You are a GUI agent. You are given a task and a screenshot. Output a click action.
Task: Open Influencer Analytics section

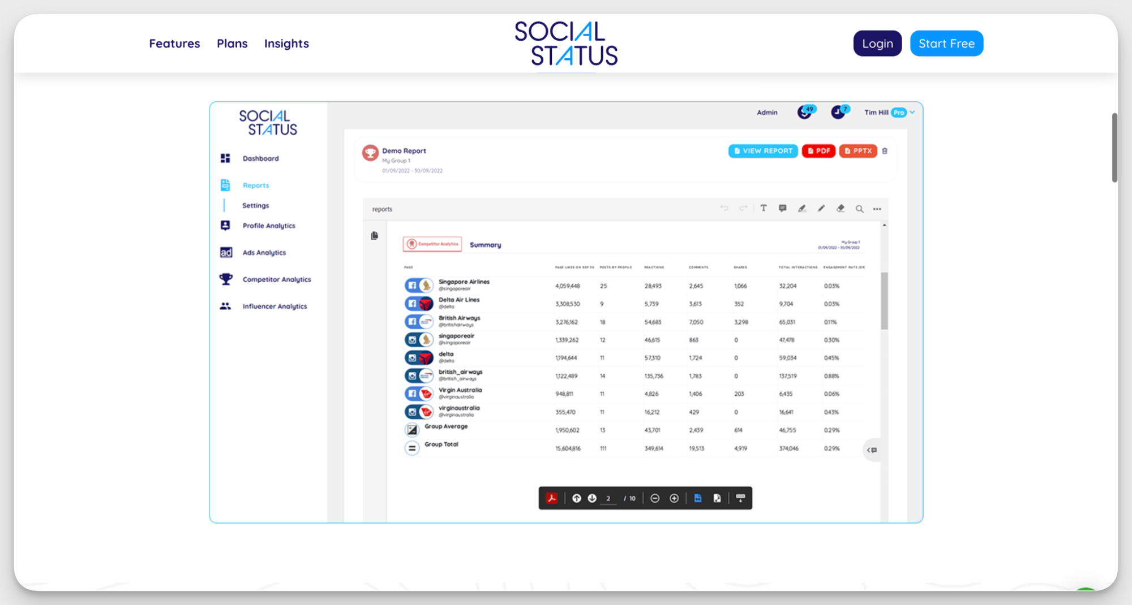(x=275, y=306)
